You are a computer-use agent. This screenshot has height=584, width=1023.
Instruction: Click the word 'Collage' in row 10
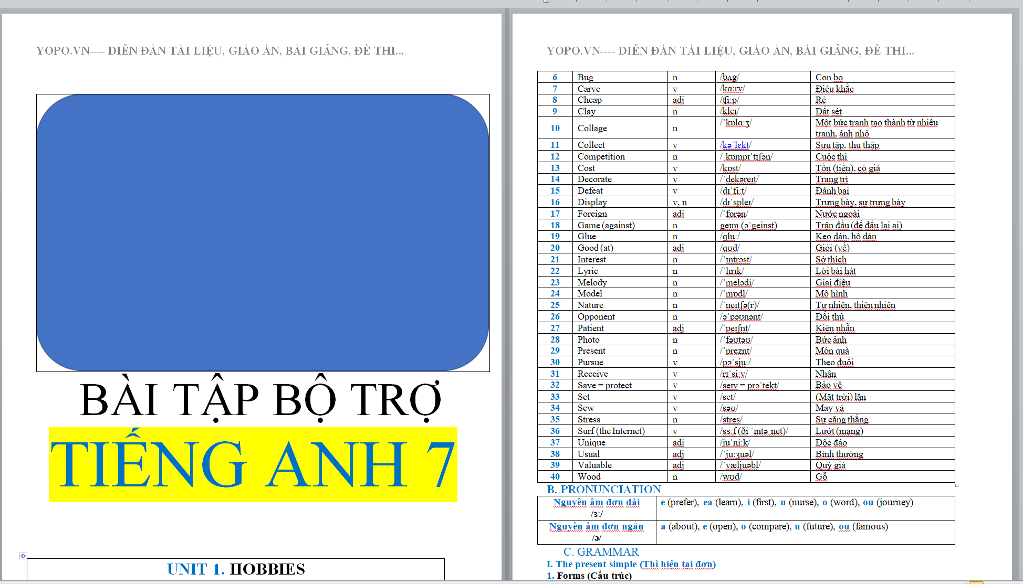(592, 129)
